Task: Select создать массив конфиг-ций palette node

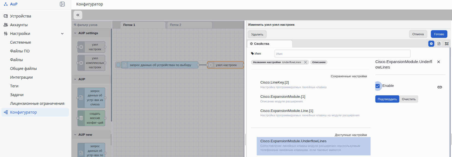Action: pyautogui.click(x=91, y=118)
